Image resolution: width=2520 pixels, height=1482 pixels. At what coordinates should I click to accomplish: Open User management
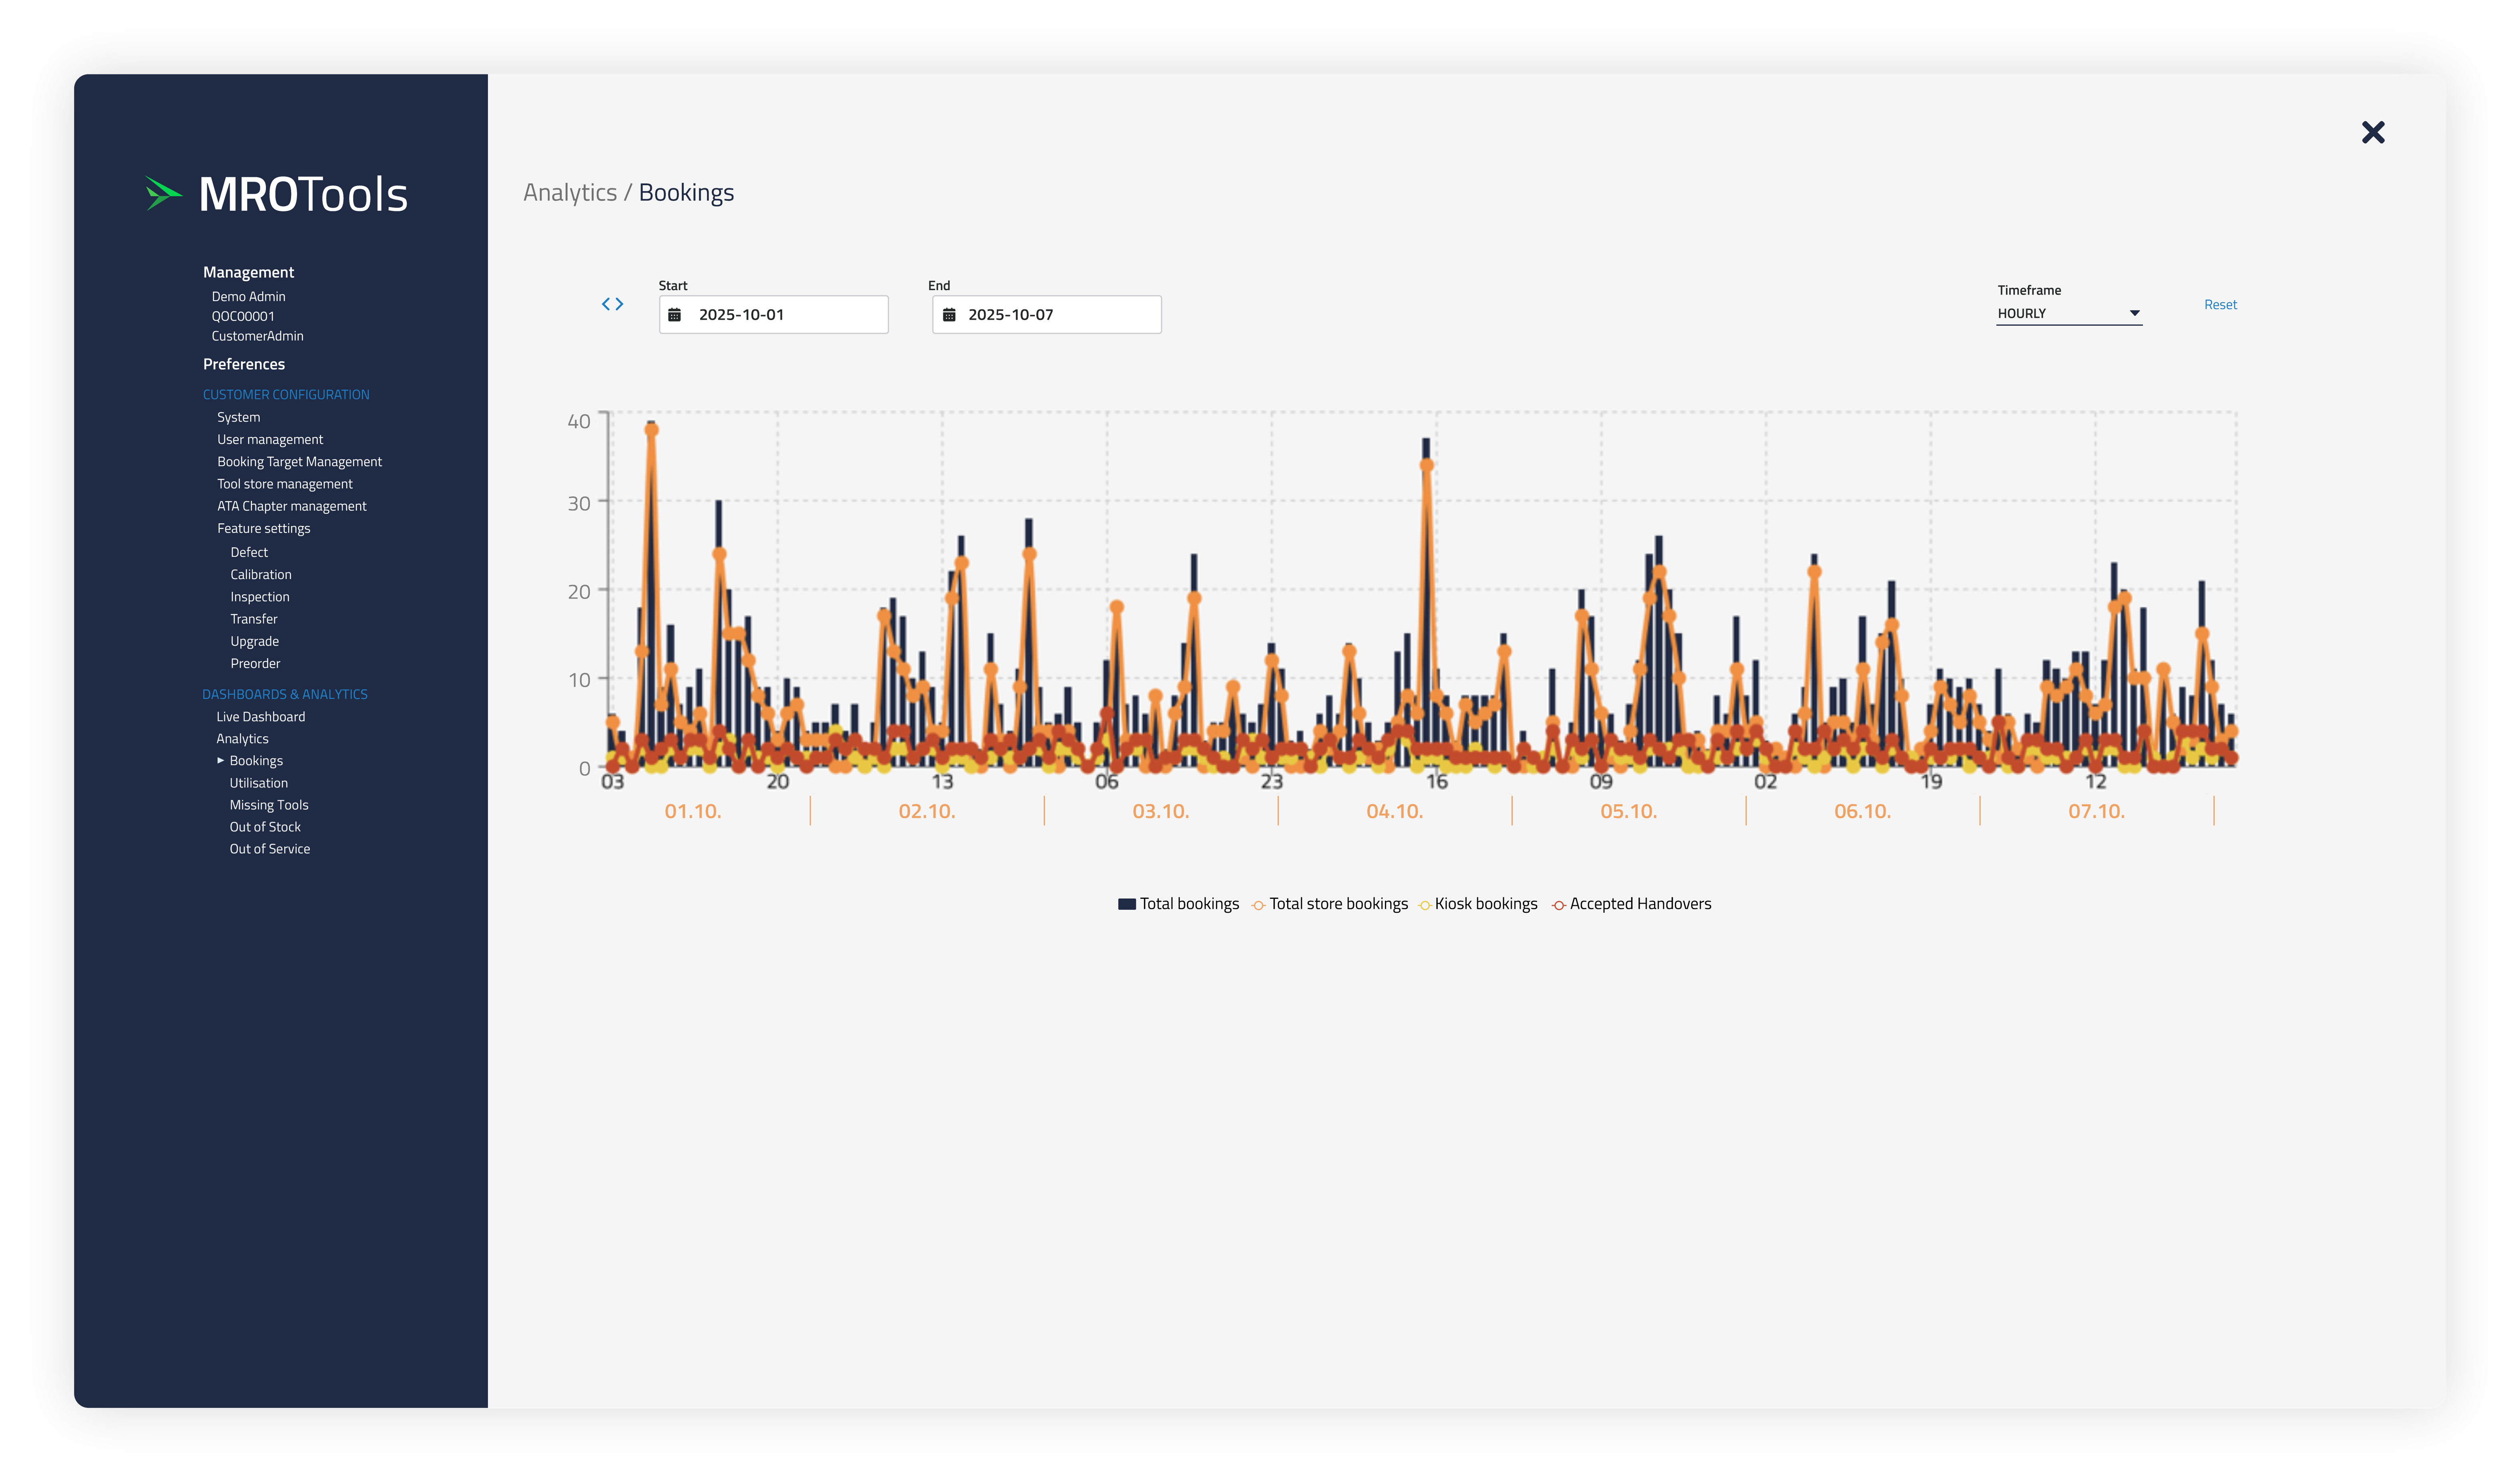point(270,439)
